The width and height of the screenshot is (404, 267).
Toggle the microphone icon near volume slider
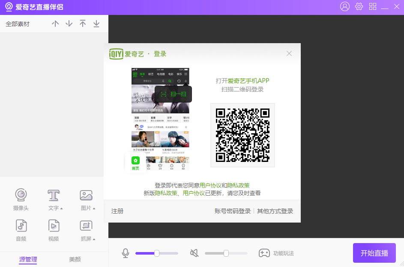tap(126, 253)
